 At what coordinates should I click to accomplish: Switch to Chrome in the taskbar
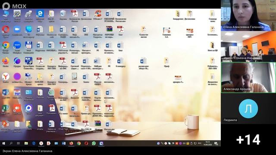(79, 143)
